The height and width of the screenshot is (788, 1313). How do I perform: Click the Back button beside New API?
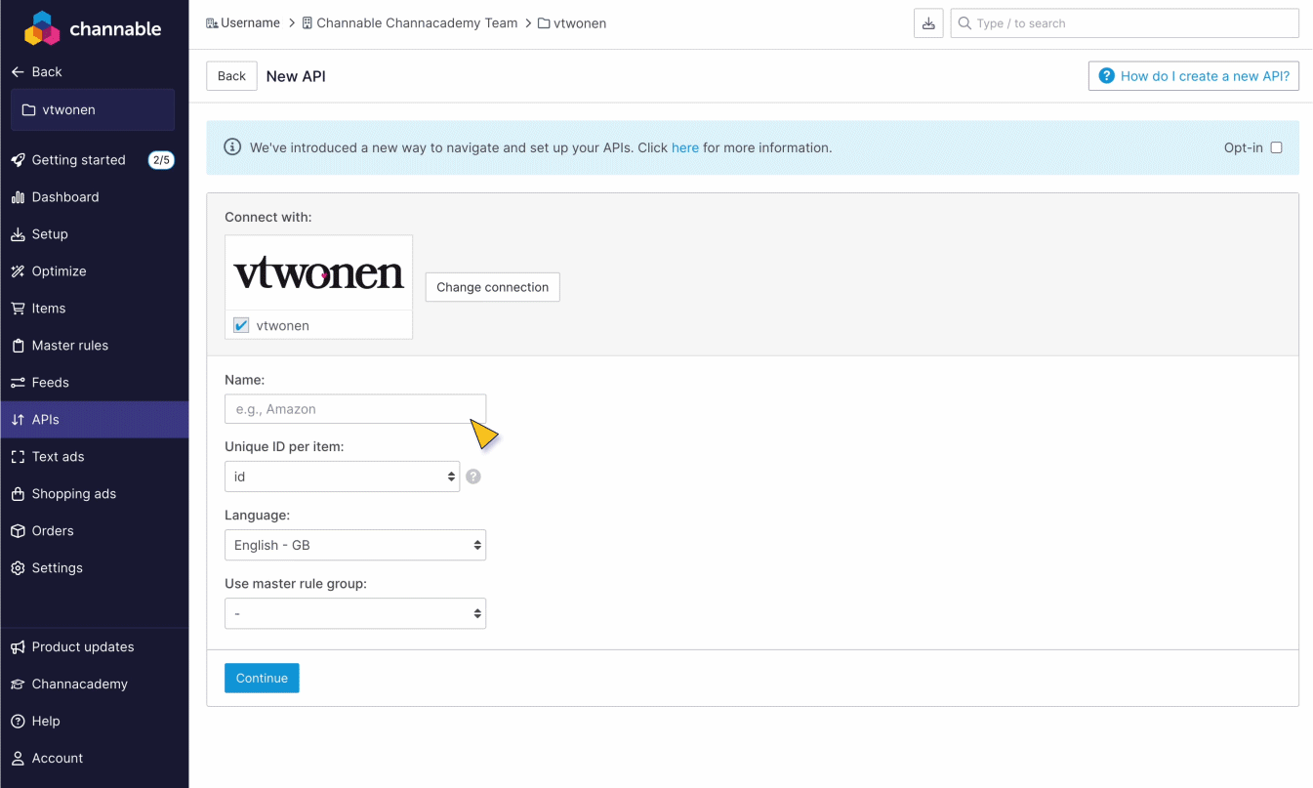tap(231, 76)
